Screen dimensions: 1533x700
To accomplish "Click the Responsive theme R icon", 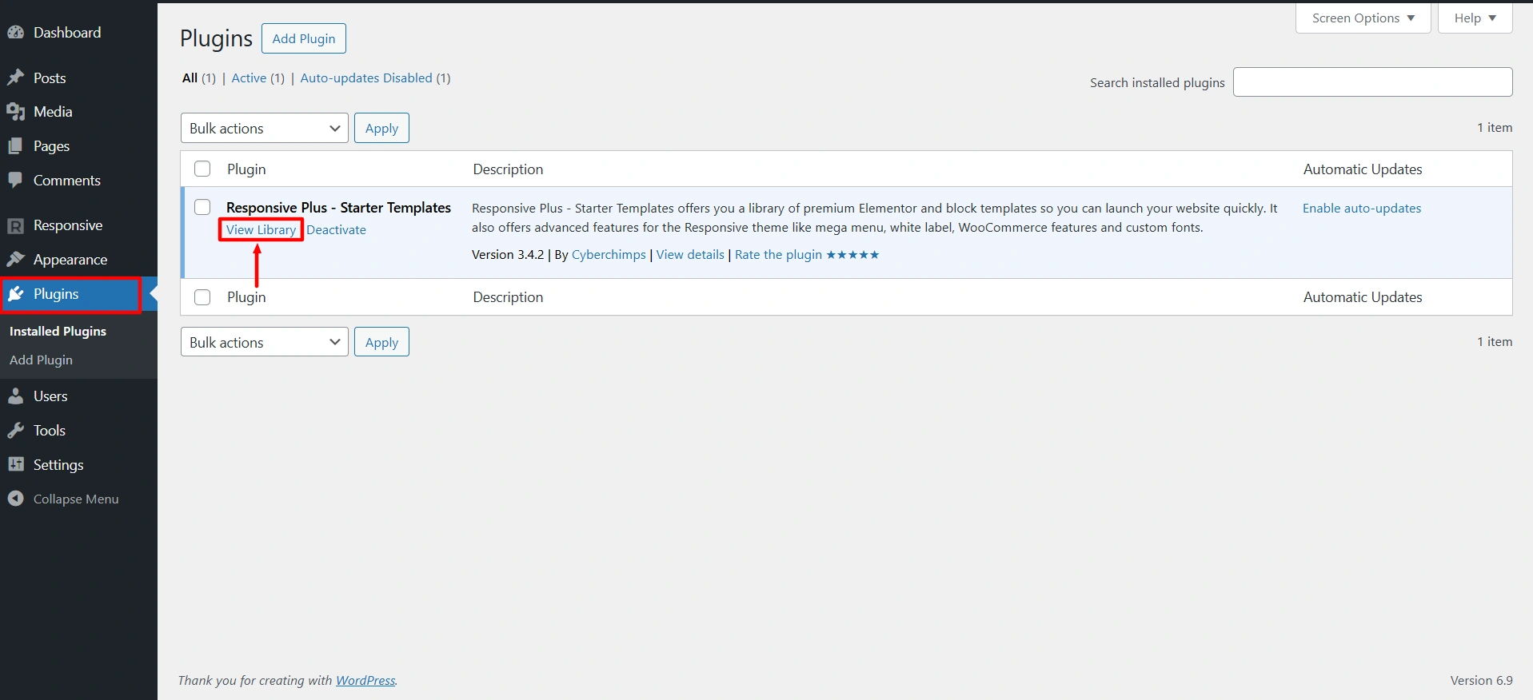I will click(x=16, y=225).
